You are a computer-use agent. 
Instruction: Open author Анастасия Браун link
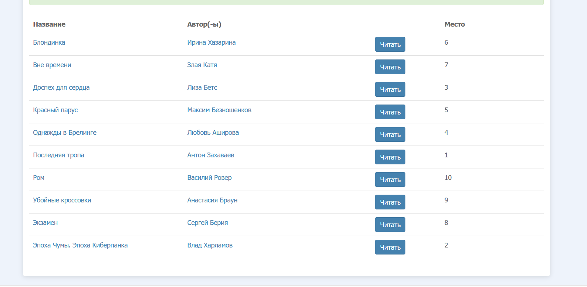point(212,200)
